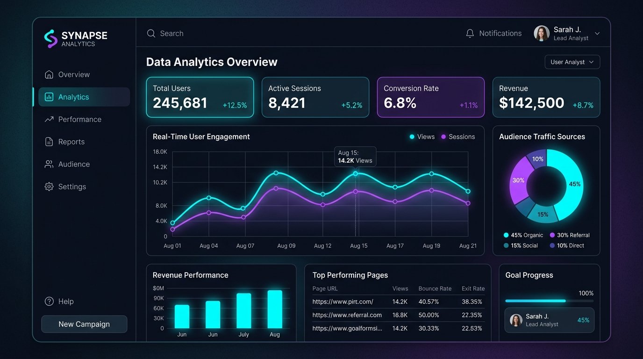
Task: Toggle the Sessions legend series
Action: point(458,136)
